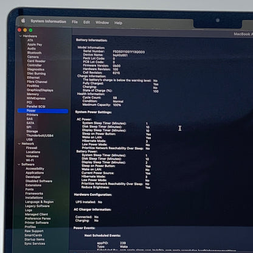This screenshot has height=253, width=253.
Task: Collapse the Software section chevron
Action: [x=19, y=164]
